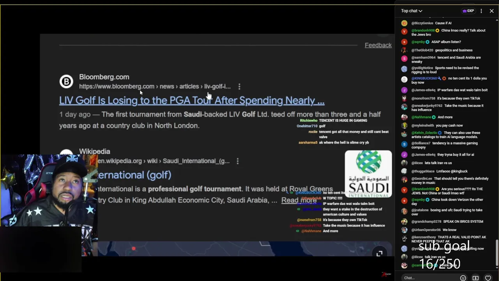Viewport: 499px width, 281px height.
Task: Click the wrench moderator badge by @KINGBUCK360
Action: click(439, 78)
